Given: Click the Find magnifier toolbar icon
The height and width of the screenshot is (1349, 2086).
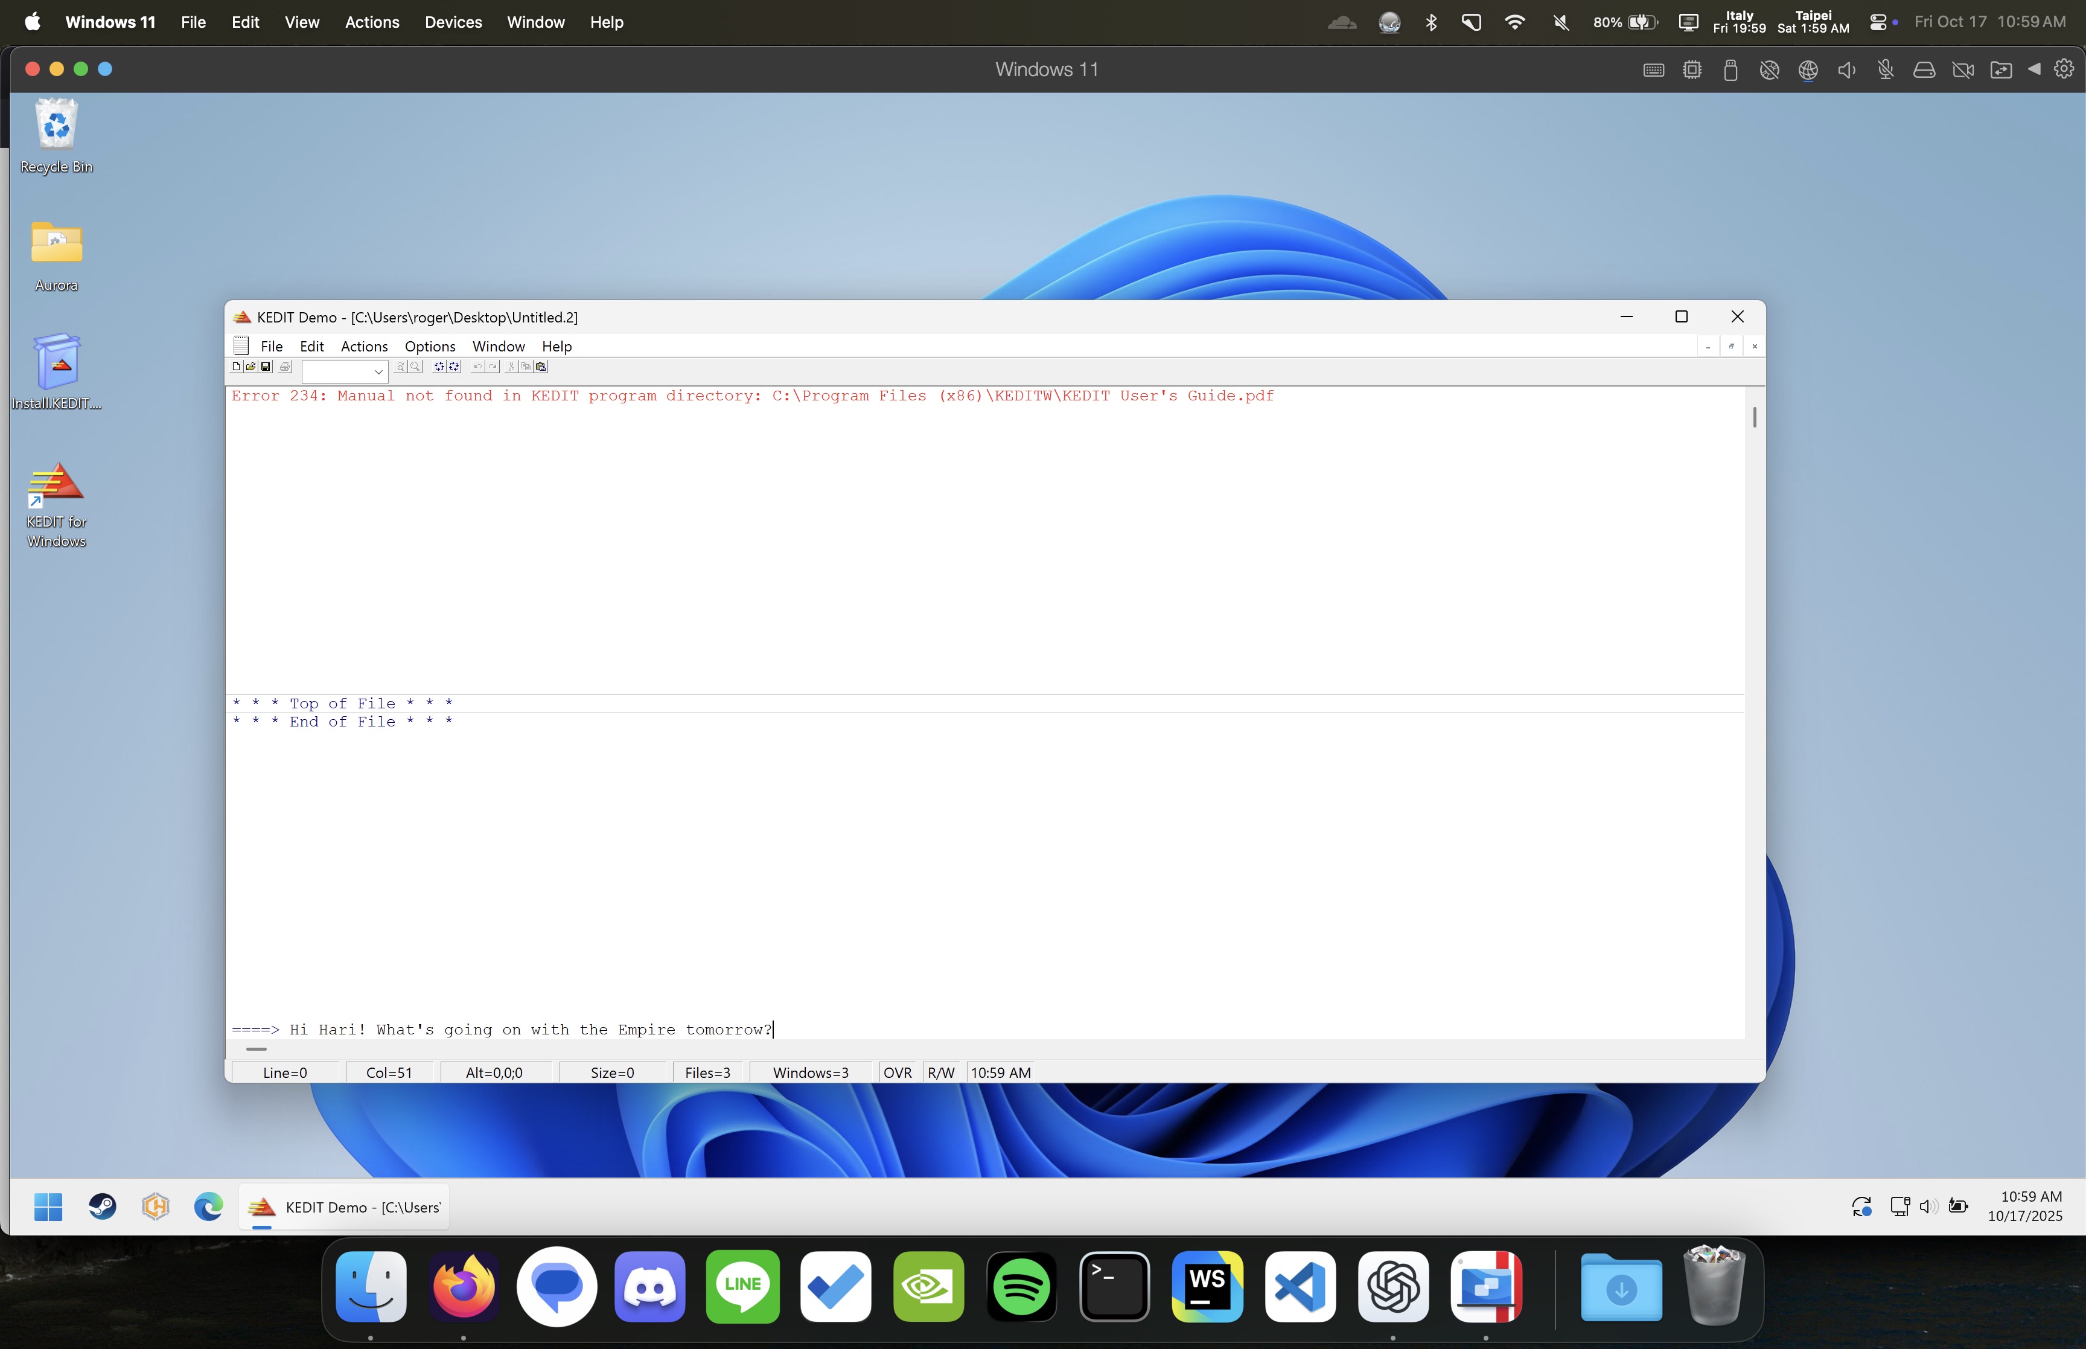Looking at the screenshot, I should click(x=415, y=367).
